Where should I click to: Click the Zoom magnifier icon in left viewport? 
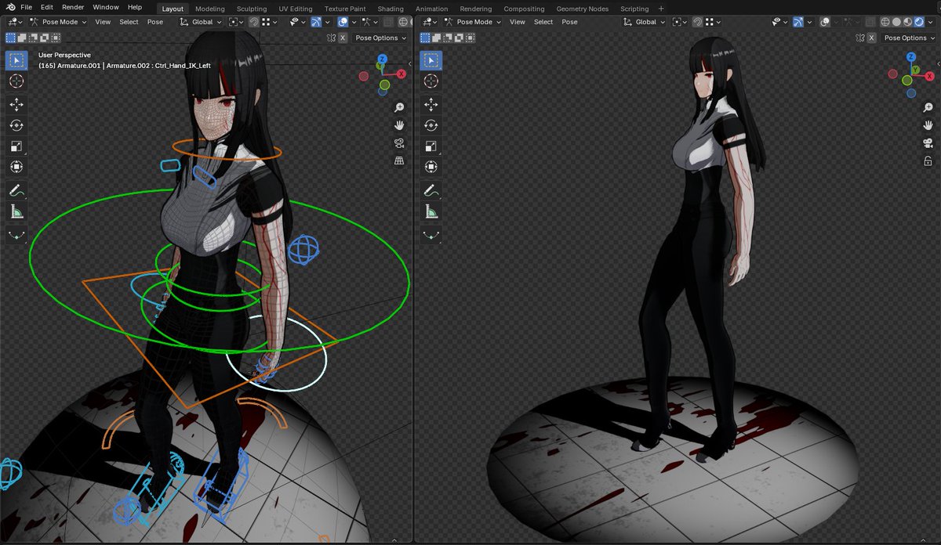pyautogui.click(x=399, y=107)
